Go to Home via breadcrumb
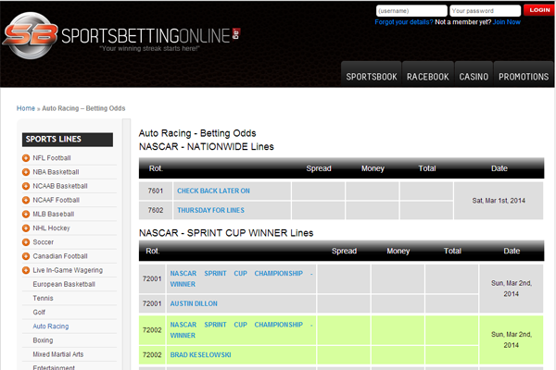 (26, 108)
